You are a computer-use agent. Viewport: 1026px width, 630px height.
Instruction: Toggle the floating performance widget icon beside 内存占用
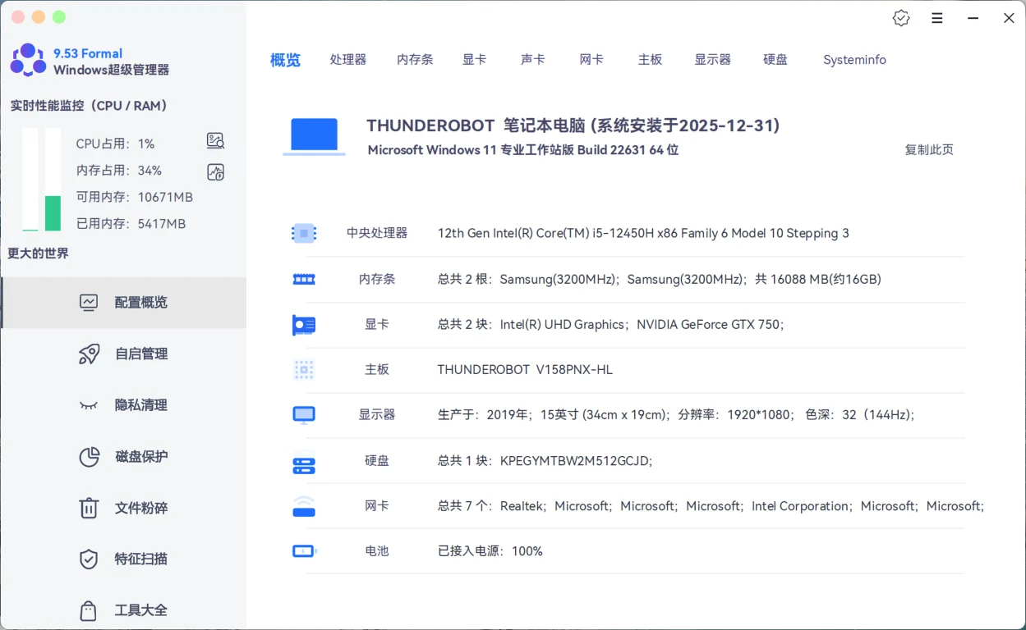coord(215,171)
